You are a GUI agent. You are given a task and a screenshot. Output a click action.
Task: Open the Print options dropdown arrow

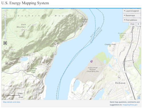[138, 24]
